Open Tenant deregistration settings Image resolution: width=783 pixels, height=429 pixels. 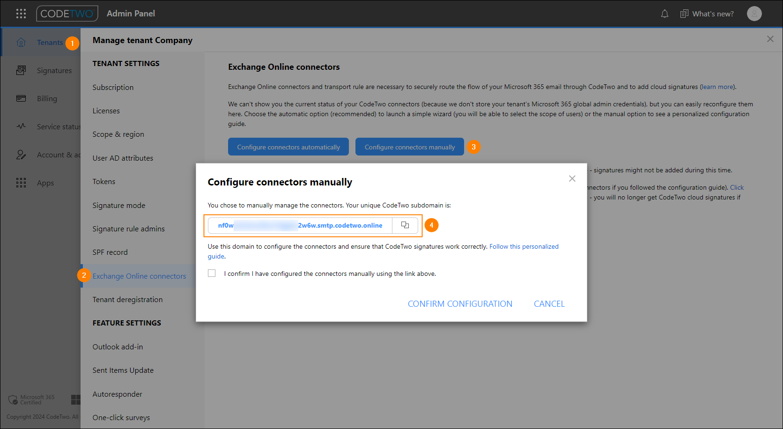tap(127, 299)
